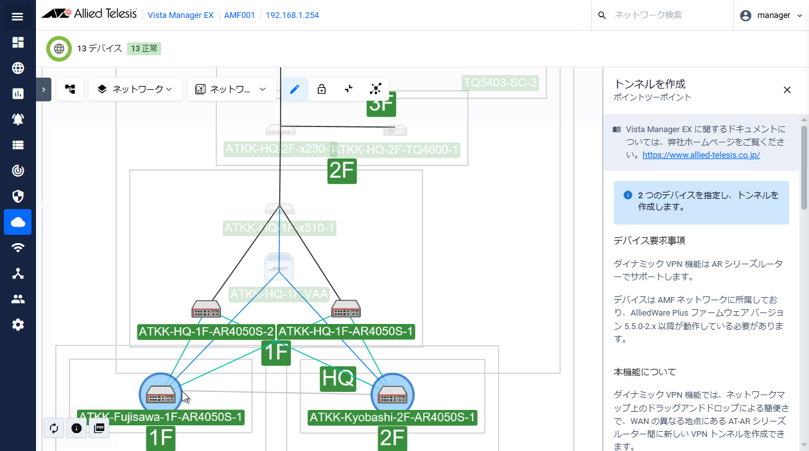Open the system settings gear icon
The height and width of the screenshot is (451, 809).
pos(18,325)
